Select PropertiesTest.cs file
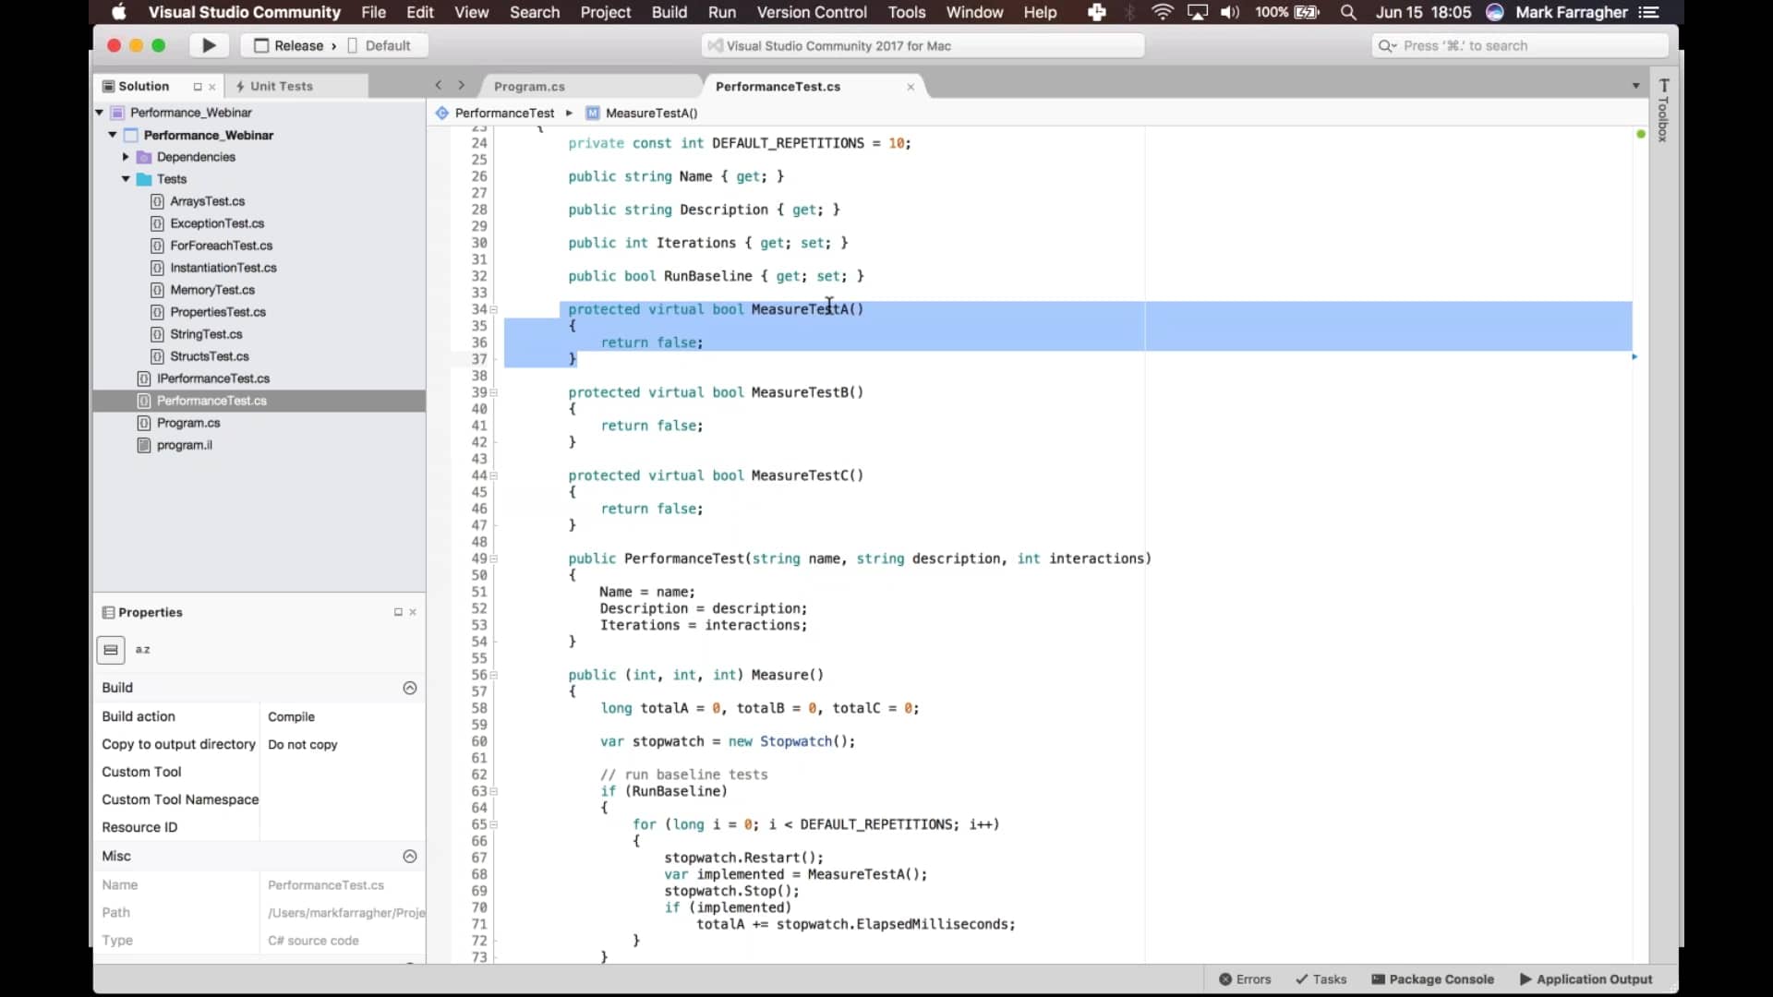Screen dimensions: 1773x997 tap(218, 312)
